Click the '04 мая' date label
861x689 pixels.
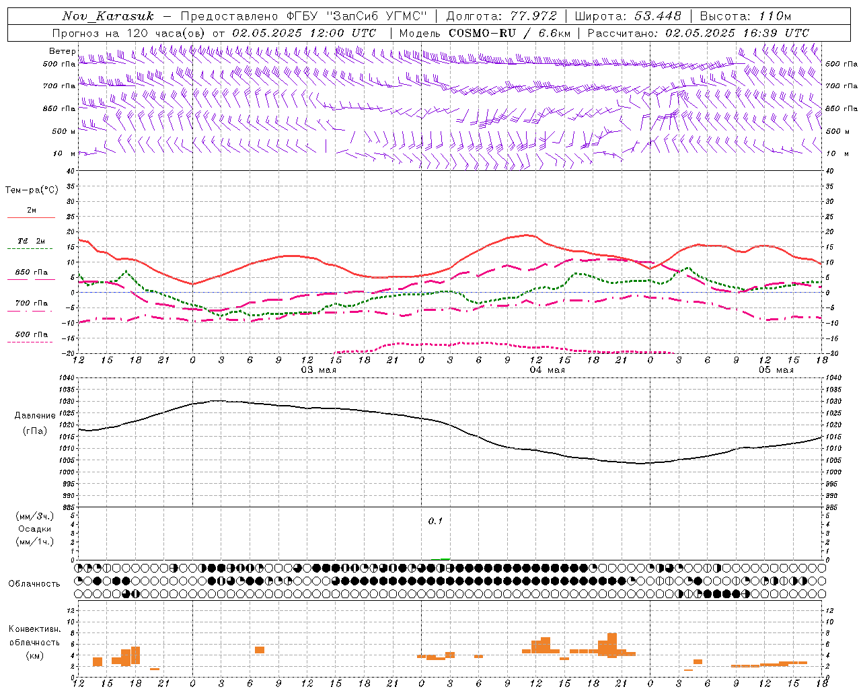(547, 370)
